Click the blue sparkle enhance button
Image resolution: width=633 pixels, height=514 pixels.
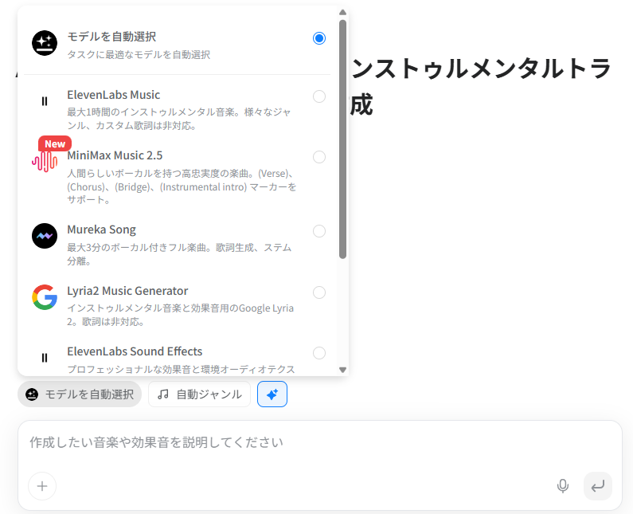(x=272, y=394)
